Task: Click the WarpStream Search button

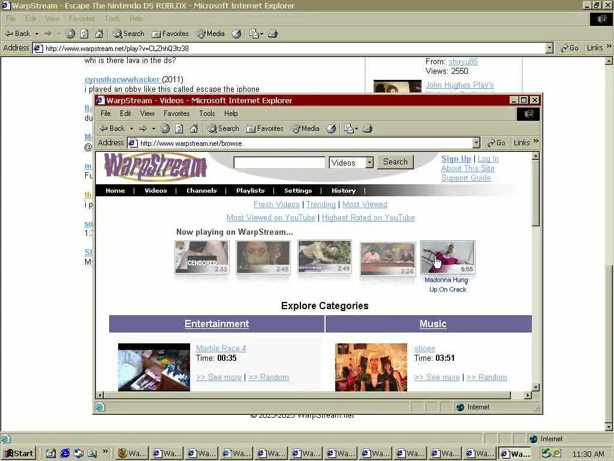Action: pyautogui.click(x=395, y=162)
